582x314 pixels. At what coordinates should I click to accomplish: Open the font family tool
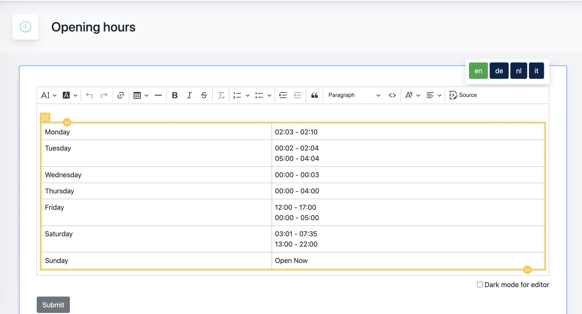tap(409, 95)
